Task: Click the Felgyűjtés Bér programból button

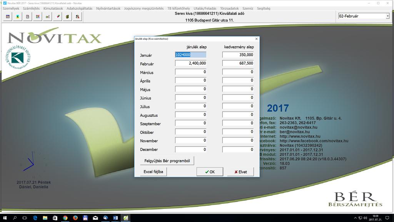Action: point(167,161)
